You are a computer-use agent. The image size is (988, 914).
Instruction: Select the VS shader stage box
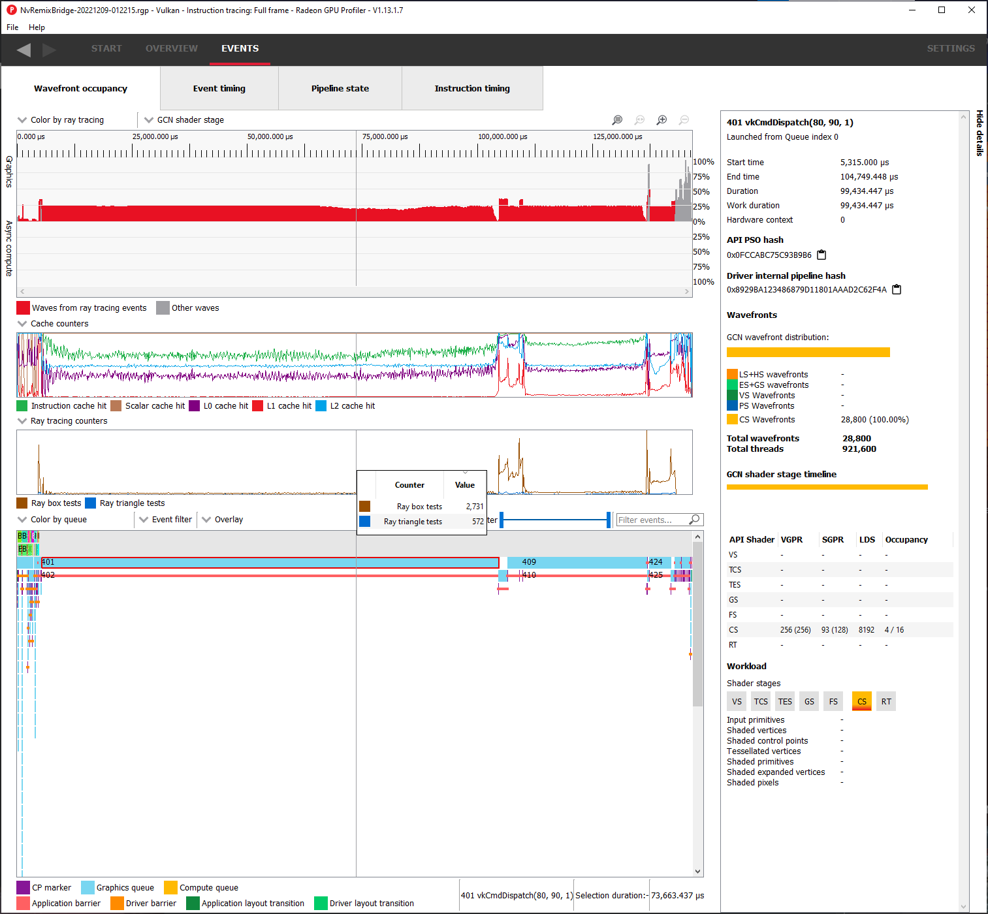pos(737,701)
